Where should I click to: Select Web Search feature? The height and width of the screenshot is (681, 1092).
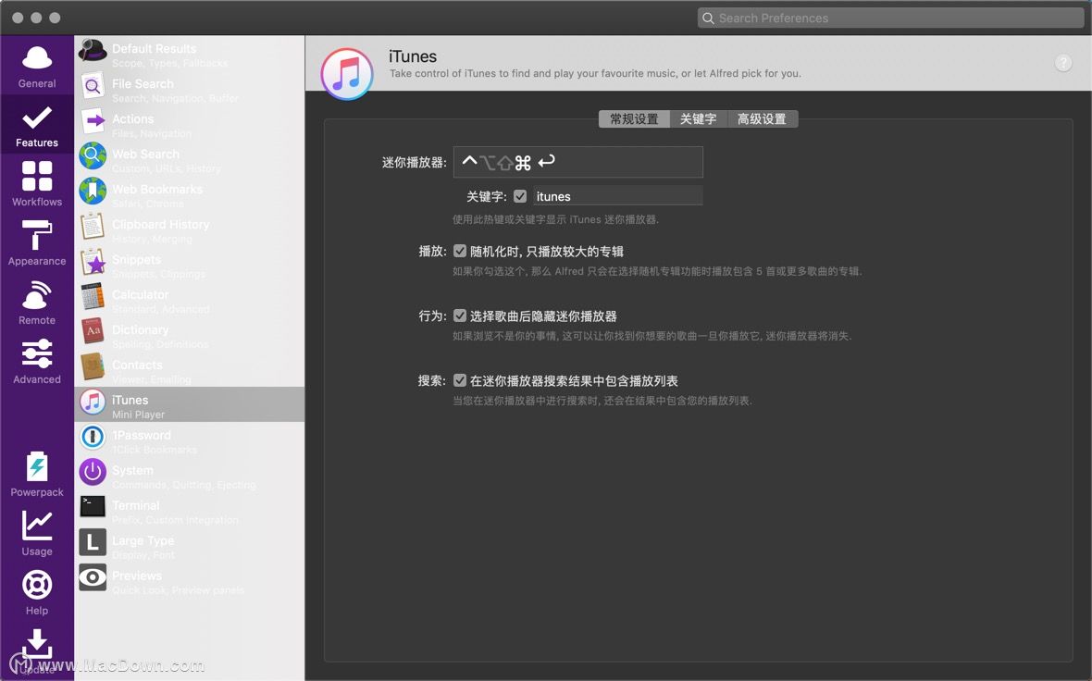190,160
